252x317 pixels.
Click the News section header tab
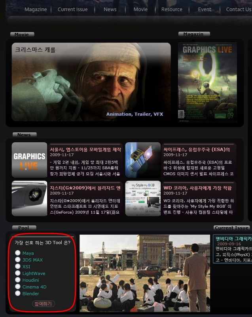point(25,135)
